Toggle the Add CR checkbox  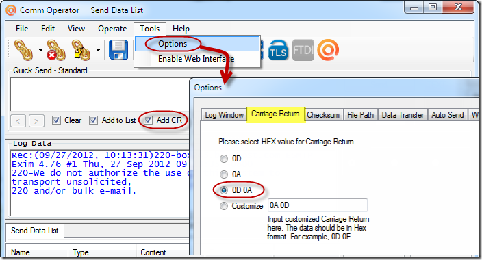[x=148, y=120]
